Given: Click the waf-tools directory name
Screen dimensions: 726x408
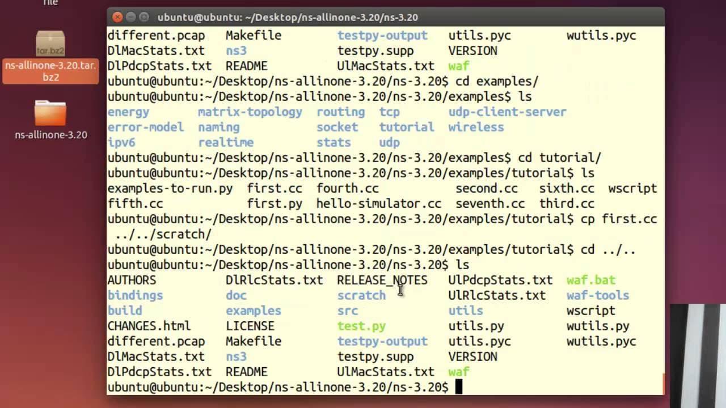Looking at the screenshot, I should click(598, 296).
